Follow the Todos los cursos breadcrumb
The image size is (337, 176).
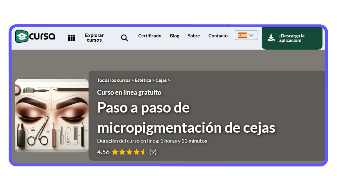tap(114, 80)
